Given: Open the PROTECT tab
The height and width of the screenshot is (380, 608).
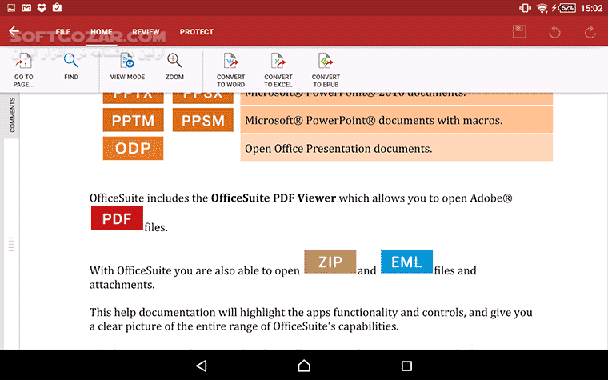Looking at the screenshot, I should coord(197,32).
